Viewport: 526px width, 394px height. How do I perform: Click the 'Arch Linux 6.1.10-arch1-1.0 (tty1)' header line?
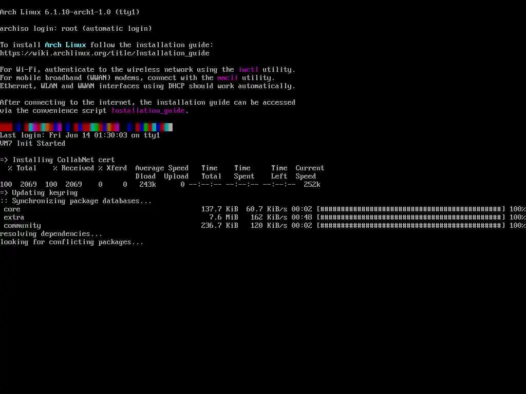pos(70,12)
